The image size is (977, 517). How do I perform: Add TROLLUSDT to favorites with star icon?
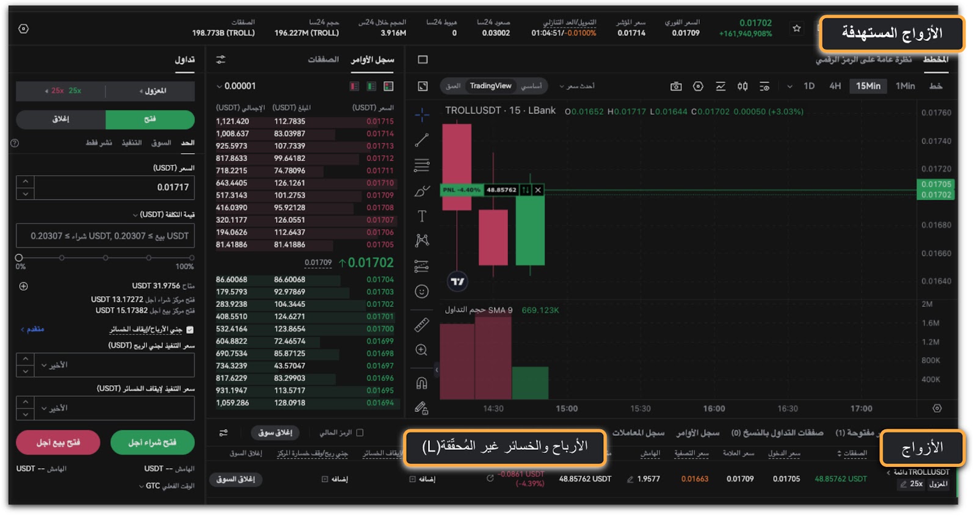(796, 29)
